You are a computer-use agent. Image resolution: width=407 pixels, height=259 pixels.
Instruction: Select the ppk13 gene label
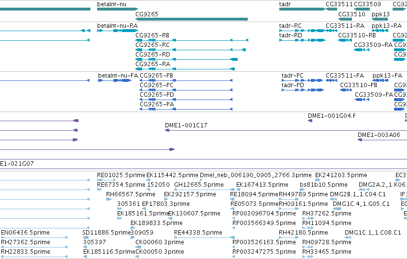pos(381,14)
